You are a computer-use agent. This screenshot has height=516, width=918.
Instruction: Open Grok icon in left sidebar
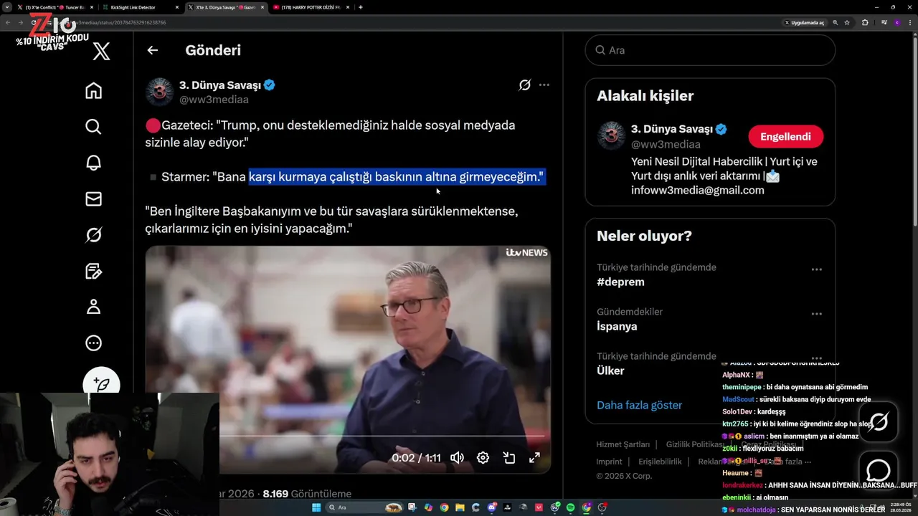[93, 235]
